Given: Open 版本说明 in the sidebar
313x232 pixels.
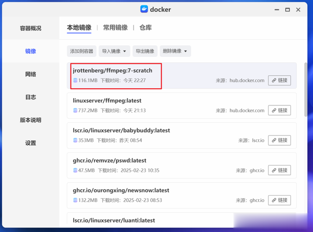Looking at the screenshot, I should click(30, 120).
